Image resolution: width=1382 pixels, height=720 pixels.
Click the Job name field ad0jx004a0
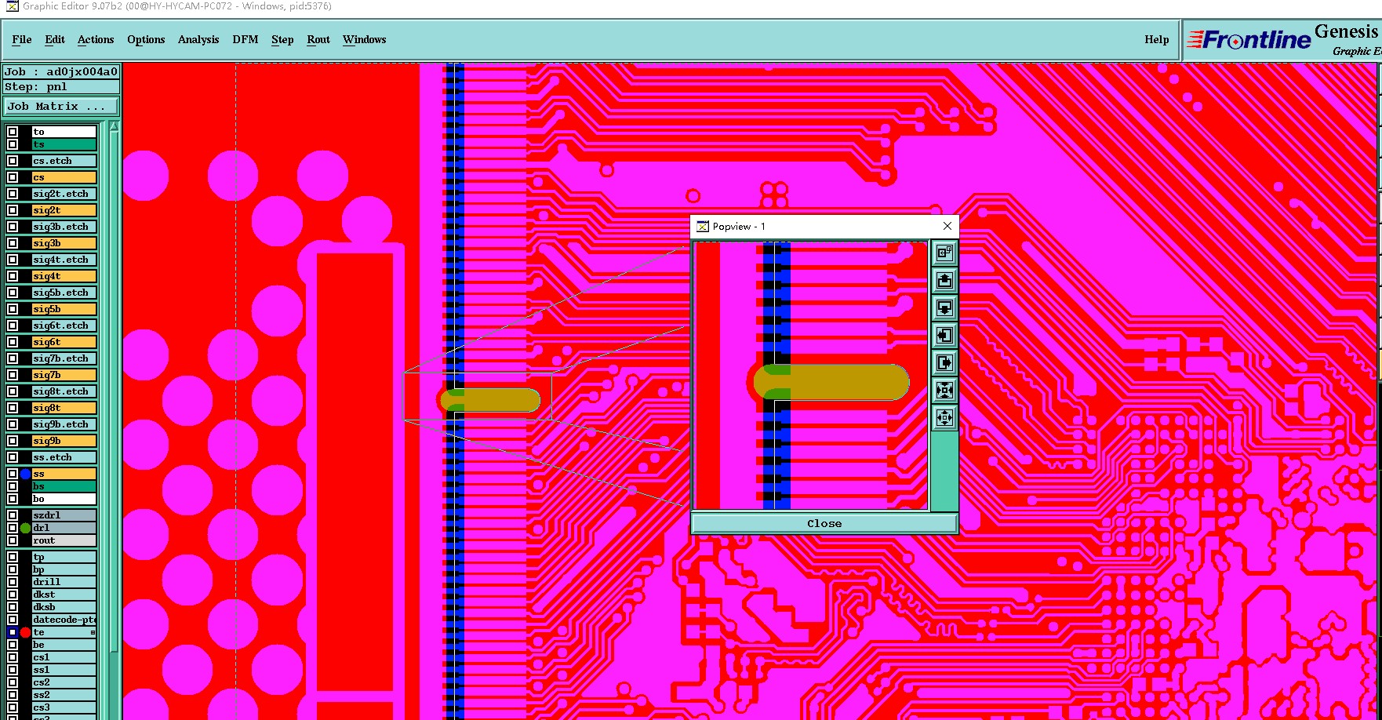[x=61, y=71]
